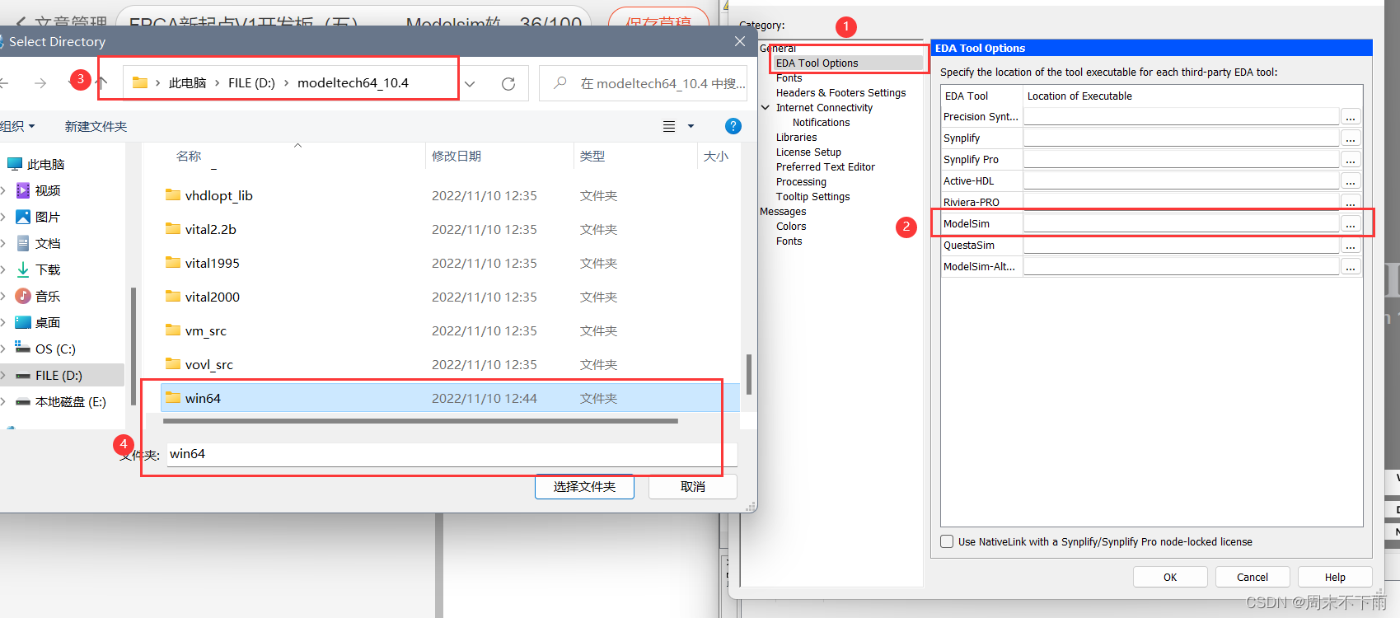Click the search box in modeltech64_10.4
Screen dimensions: 1400x618
coord(644,83)
